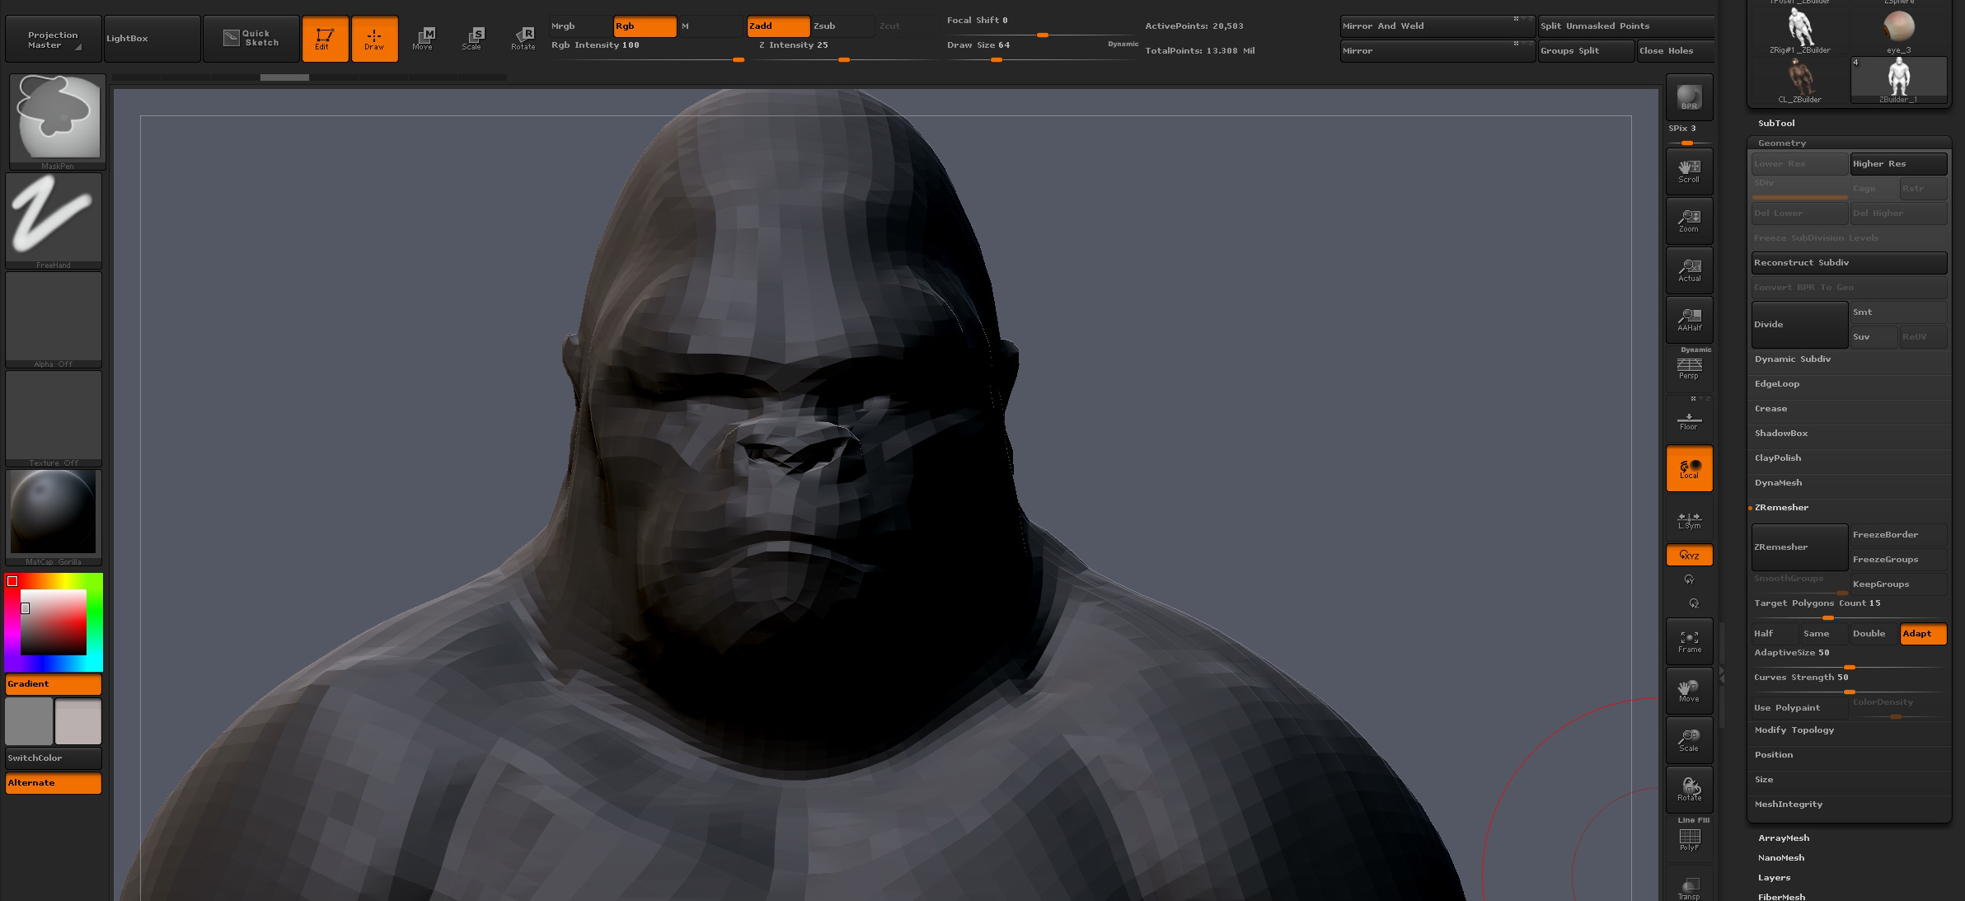Open the MaskPen brush thumbnail
This screenshot has height=901, width=1965.
[x=57, y=118]
